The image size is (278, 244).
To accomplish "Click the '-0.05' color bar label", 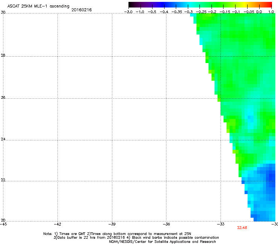I will point(249,12).
